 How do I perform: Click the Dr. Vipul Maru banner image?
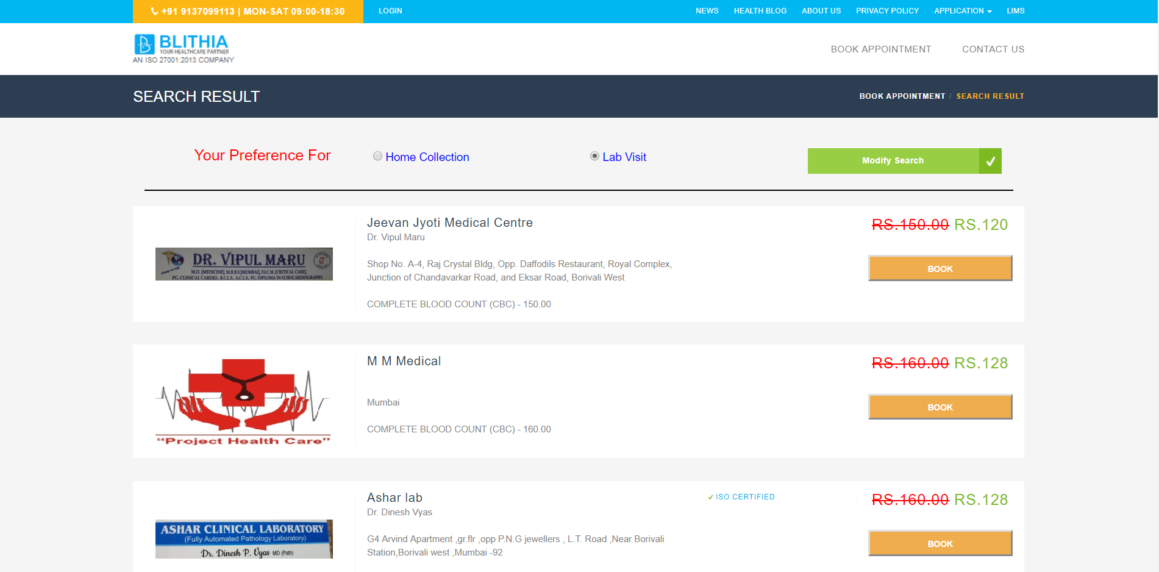click(244, 264)
